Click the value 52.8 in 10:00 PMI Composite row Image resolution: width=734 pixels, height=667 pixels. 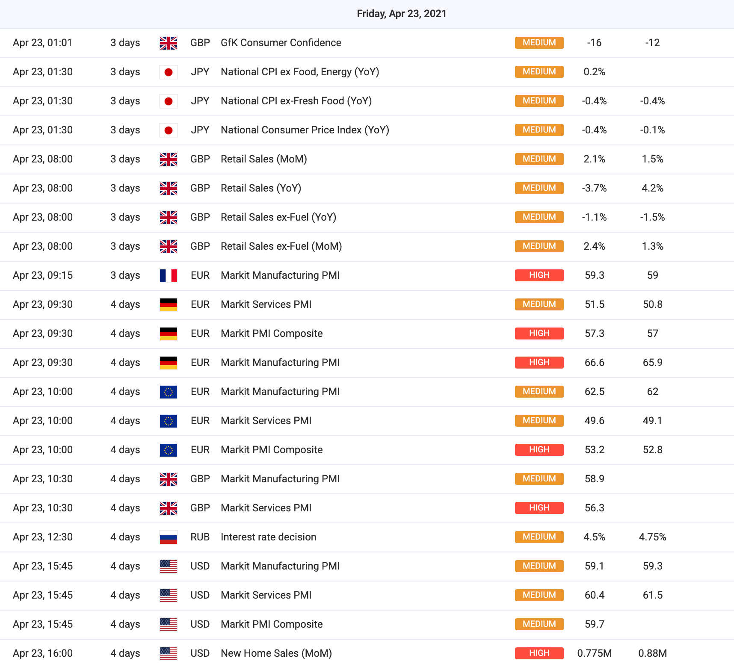[x=652, y=450]
